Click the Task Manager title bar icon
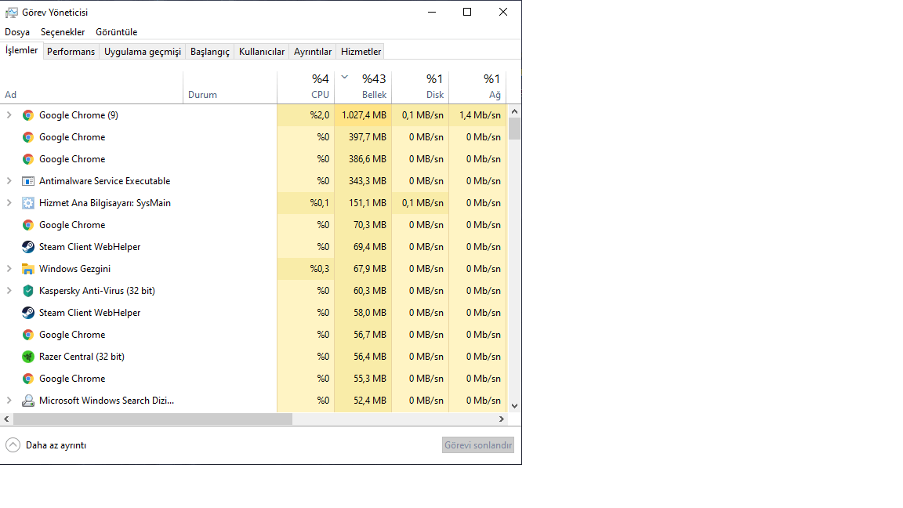Viewport: 903px width, 508px height. point(11,12)
